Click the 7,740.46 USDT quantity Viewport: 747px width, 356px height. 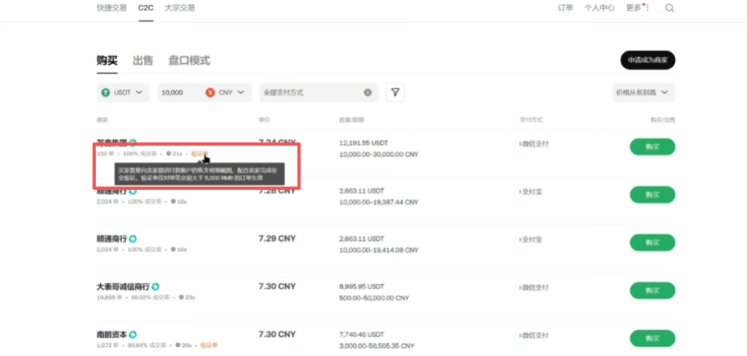[x=361, y=335]
